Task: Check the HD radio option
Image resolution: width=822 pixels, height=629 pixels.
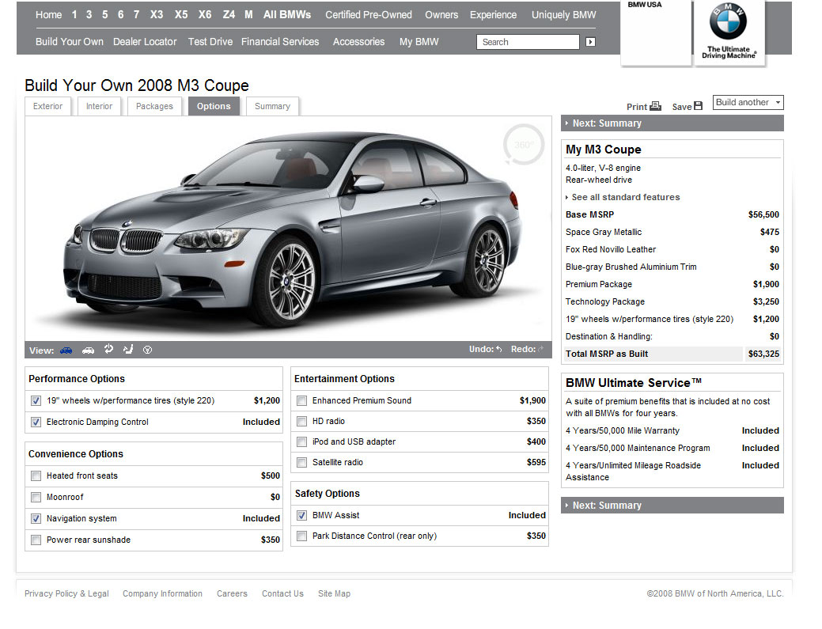Action: (x=301, y=422)
